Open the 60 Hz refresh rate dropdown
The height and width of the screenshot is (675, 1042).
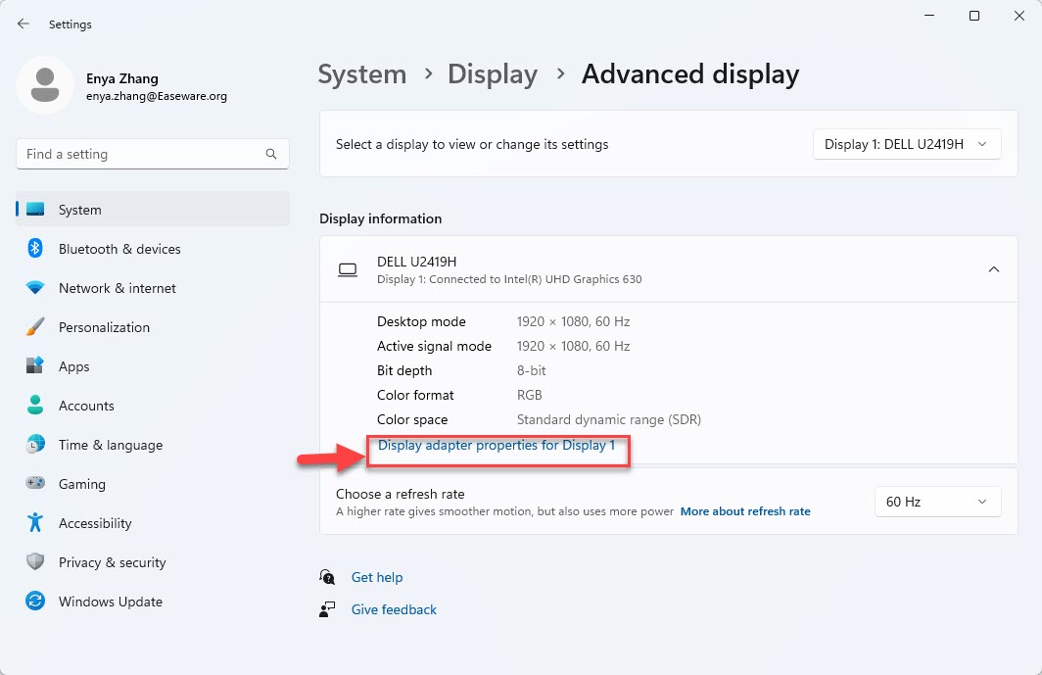[x=937, y=501]
